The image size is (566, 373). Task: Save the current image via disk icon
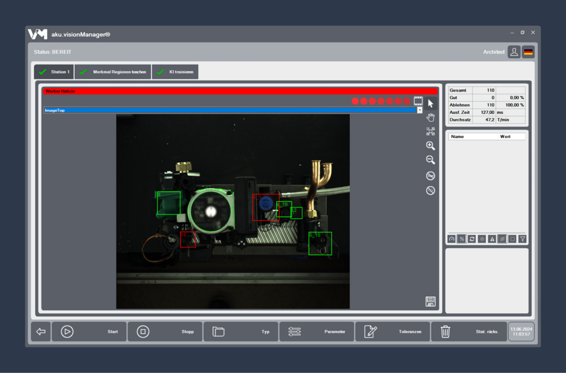430,301
